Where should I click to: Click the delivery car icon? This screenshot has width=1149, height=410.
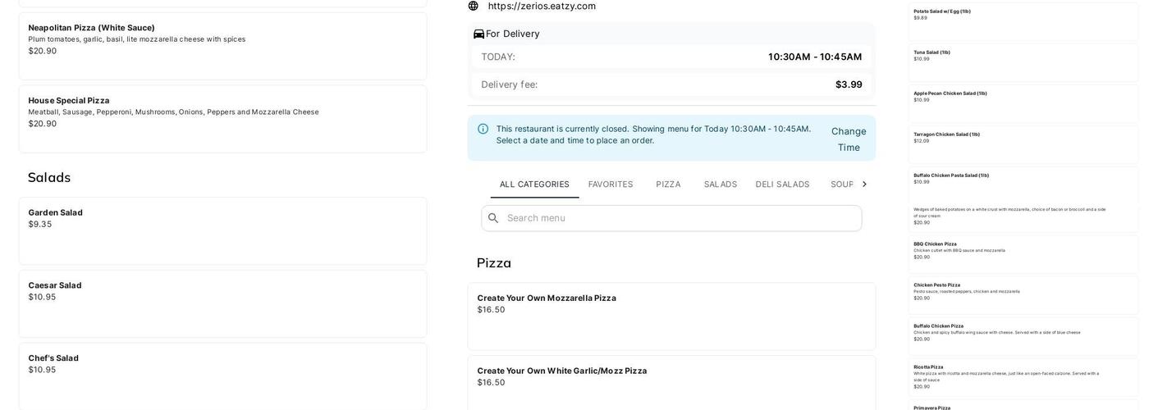[478, 34]
